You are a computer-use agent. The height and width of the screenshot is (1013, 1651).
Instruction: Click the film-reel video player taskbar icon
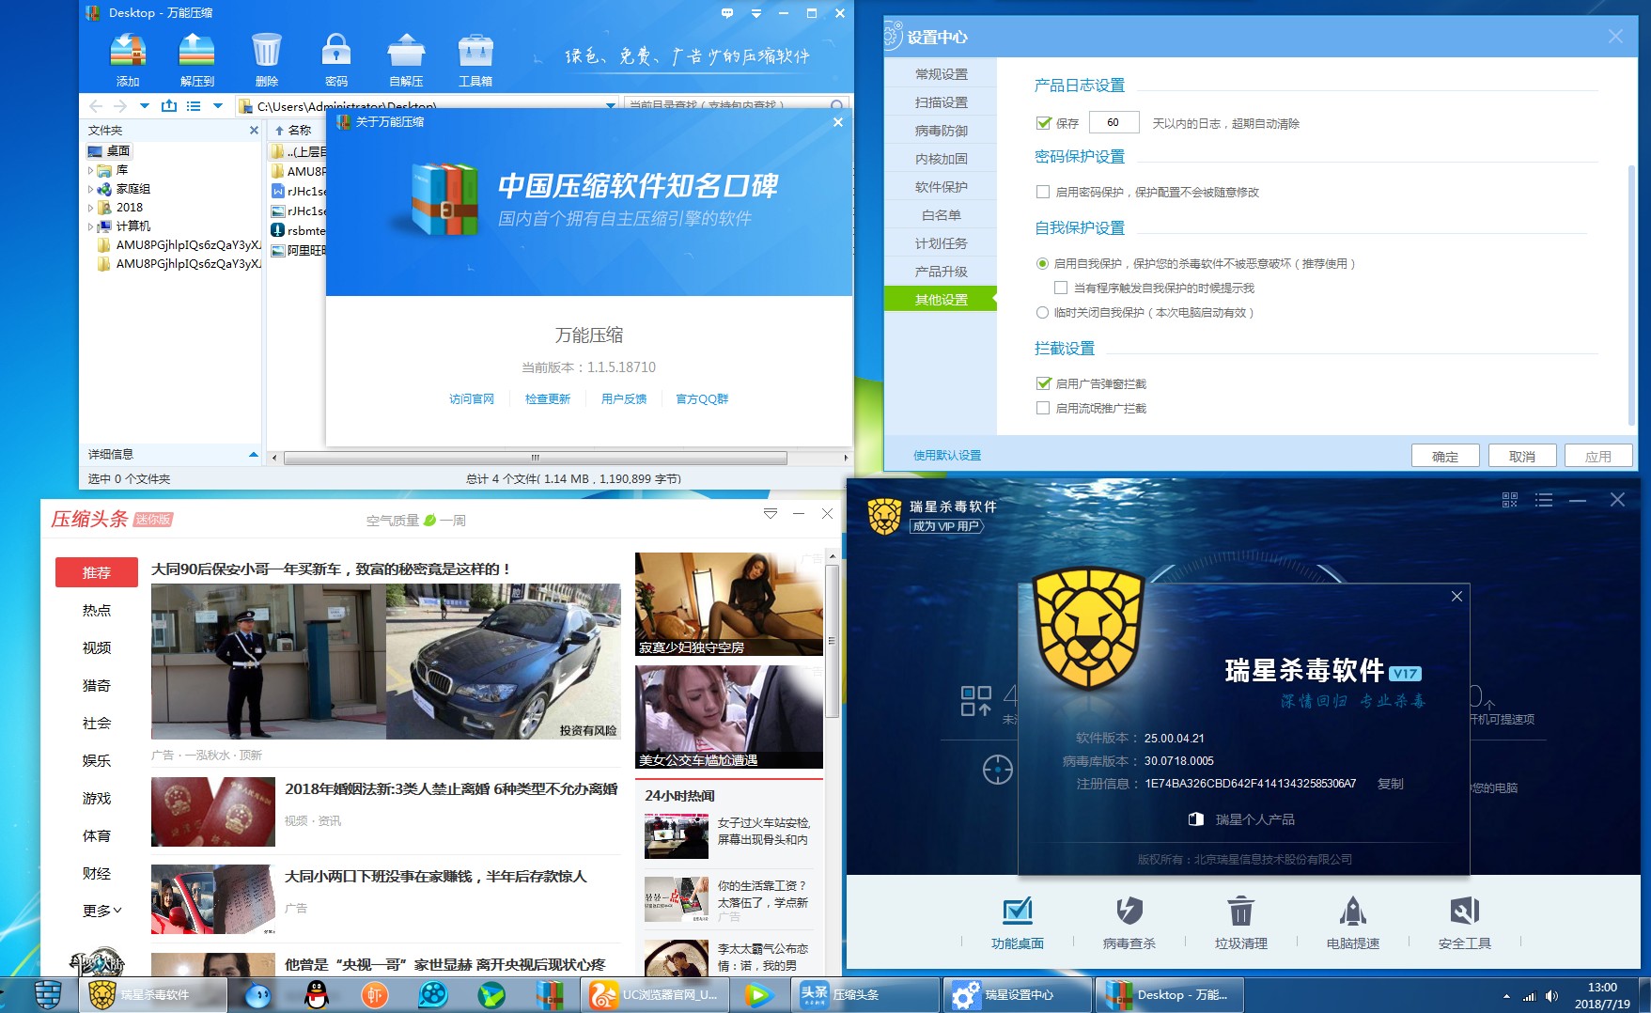433,994
